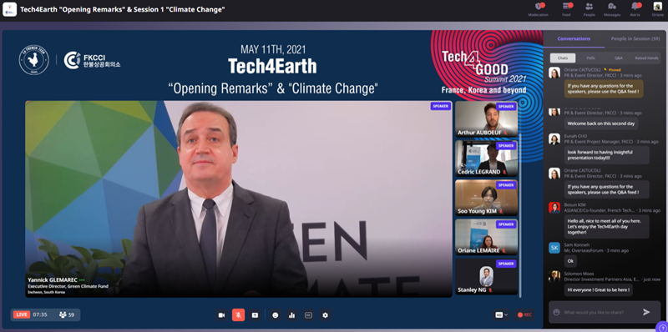This screenshot has width=668, height=332.
Task: Switch to the Conversations tab
Action: [x=574, y=38]
